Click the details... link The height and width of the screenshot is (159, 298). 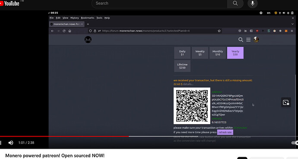(x=188, y=84)
